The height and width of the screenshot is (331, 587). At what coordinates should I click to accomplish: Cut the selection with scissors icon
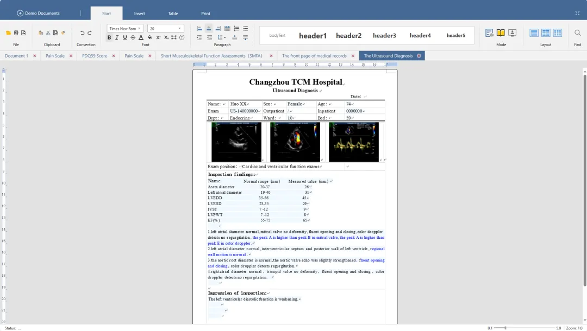tap(48, 33)
